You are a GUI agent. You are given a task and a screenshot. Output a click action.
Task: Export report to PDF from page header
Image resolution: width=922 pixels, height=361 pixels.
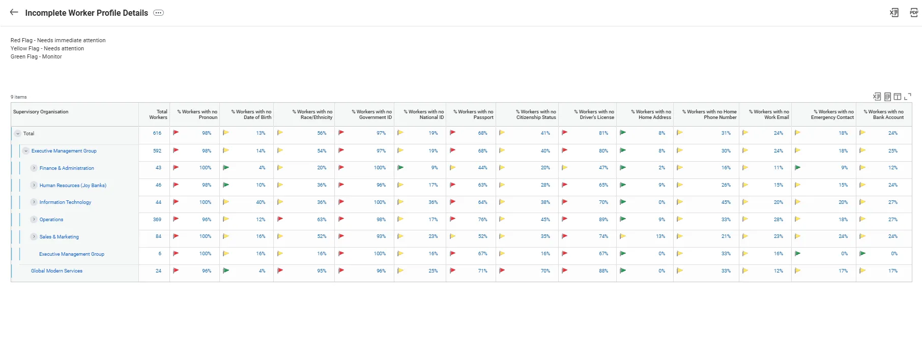point(914,13)
